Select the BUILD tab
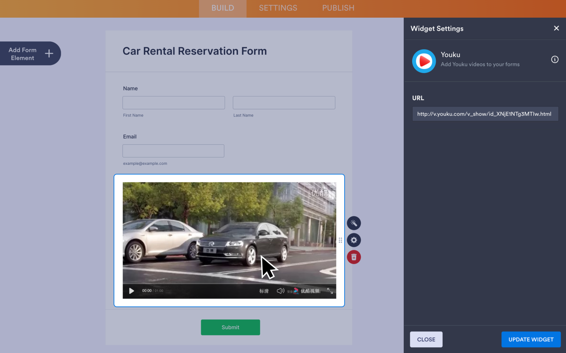The width and height of the screenshot is (566, 353). pos(222,8)
